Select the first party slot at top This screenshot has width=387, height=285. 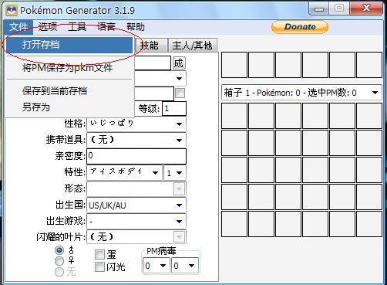click(x=234, y=65)
